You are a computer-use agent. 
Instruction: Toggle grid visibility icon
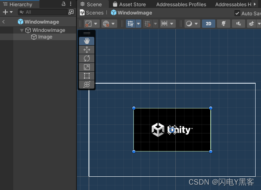pos(130,24)
